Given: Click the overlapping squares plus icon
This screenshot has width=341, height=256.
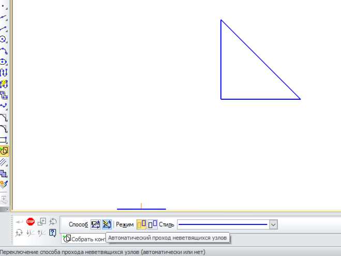Looking at the screenshot, I should tap(41, 222).
